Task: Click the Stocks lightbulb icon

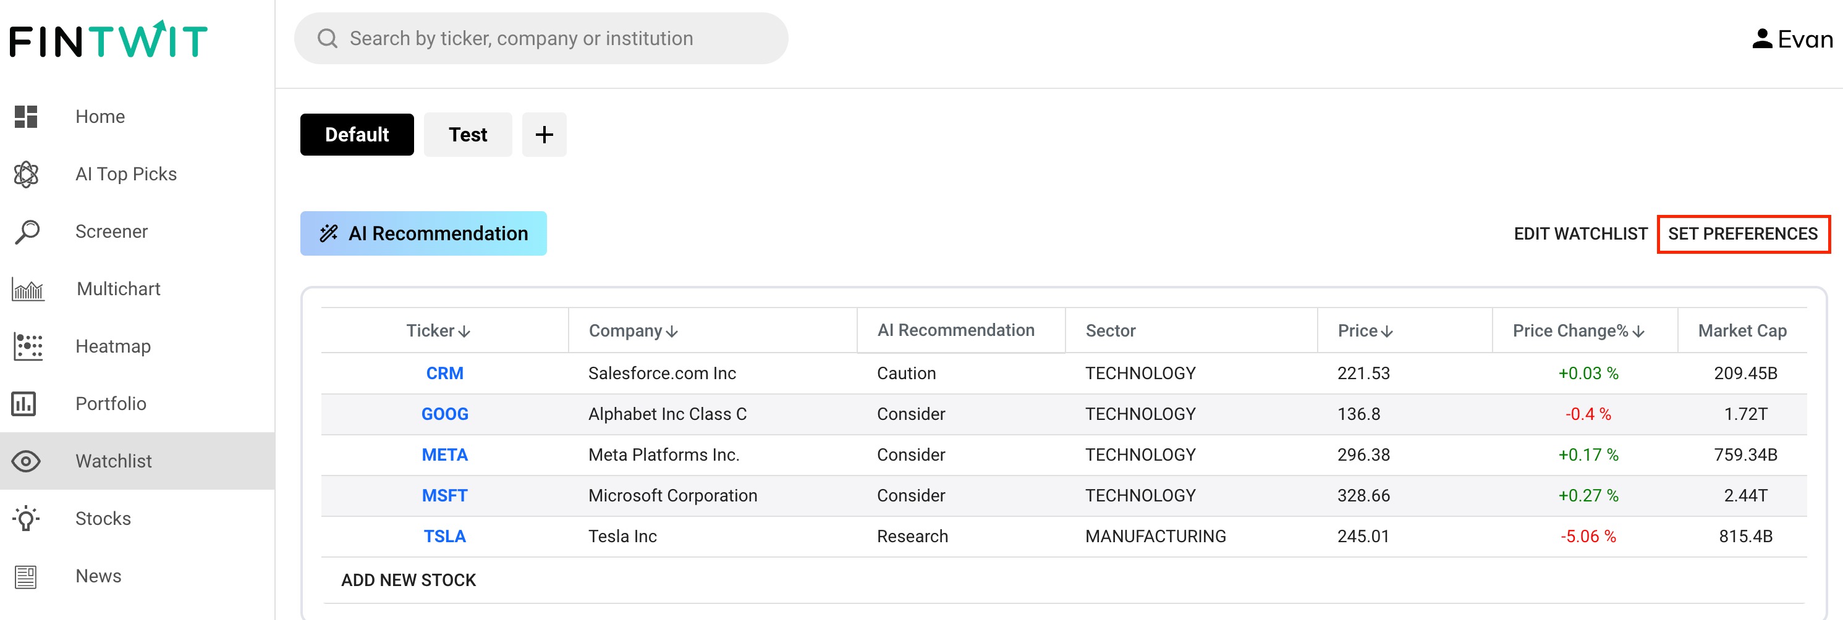Action: pos(26,519)
